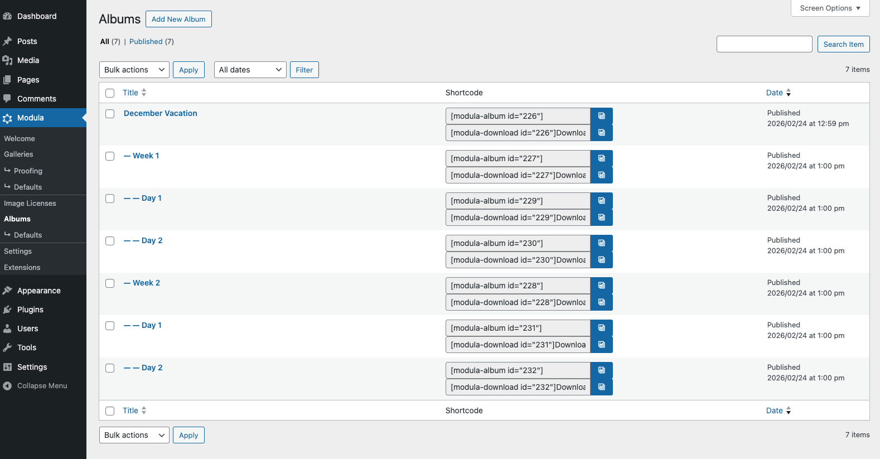Focus the album search input field
The image size is (880, 459).
(764, 44)
